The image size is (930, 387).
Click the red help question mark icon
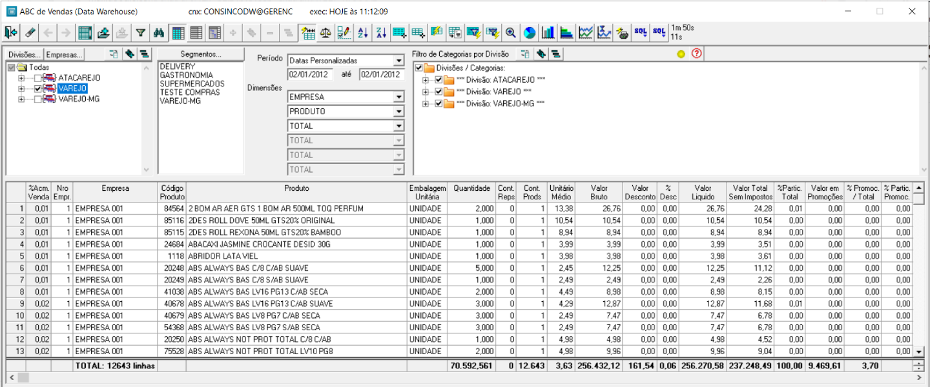point(696,54)
